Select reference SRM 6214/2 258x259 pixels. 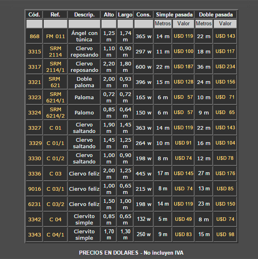55,112
